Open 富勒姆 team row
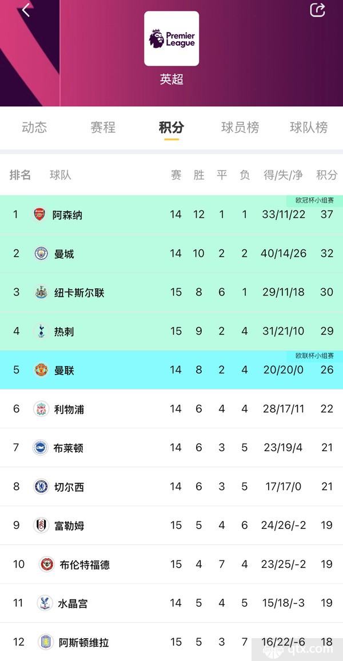Screen dimensions: 343x661 pyautogui.click(x=171, y=525)
